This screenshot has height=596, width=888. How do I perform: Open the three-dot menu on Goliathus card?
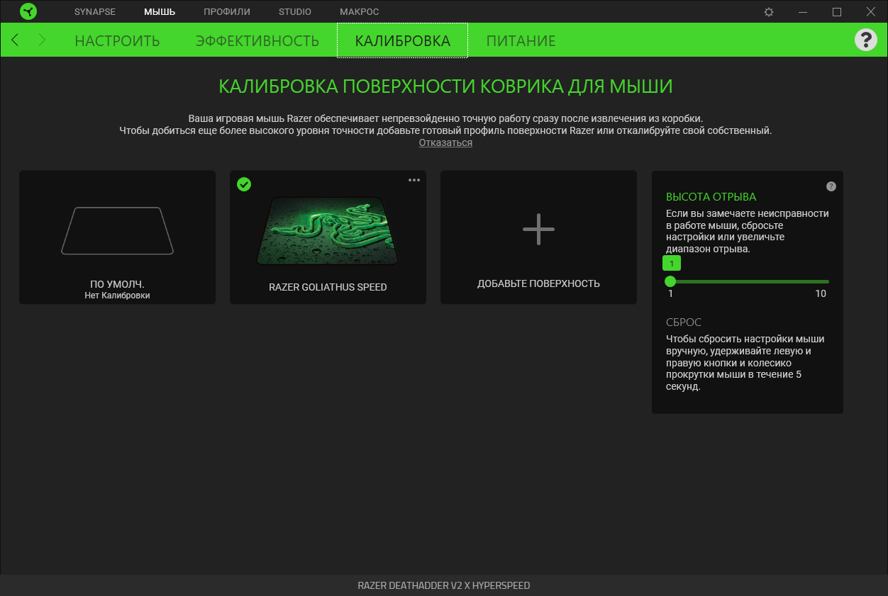pyautogui.click(x=414, y=180)
